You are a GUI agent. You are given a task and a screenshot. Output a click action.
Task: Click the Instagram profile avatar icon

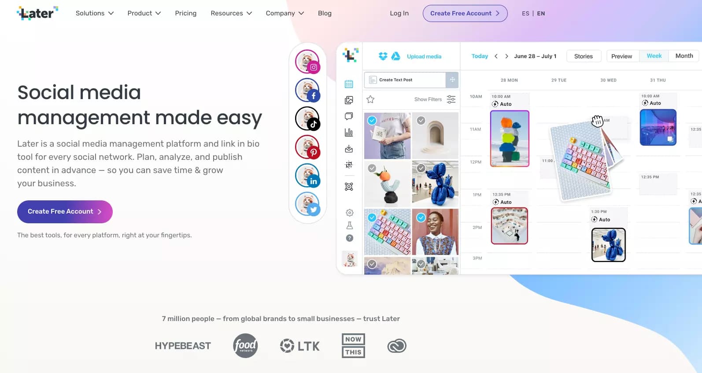click(x=307, y=62)
